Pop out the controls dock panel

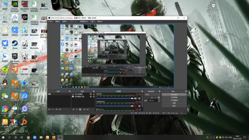(x=186, y=91)
